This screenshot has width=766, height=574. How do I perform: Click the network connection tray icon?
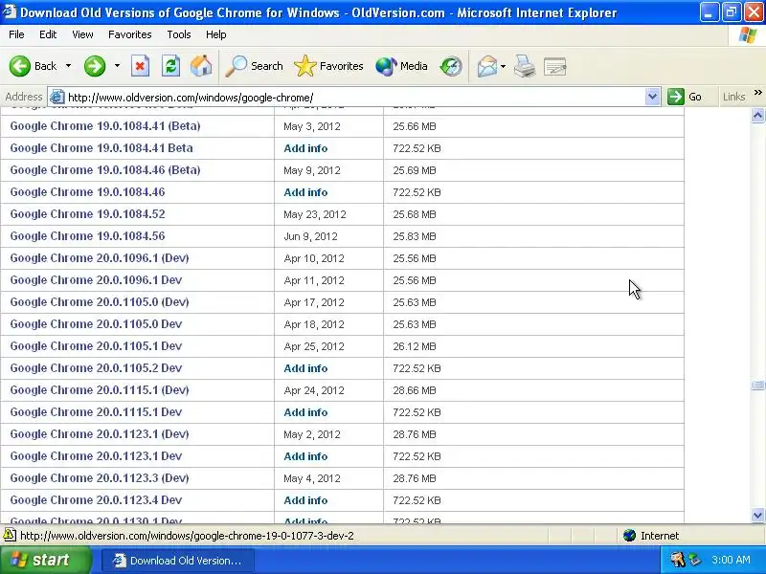pos(695,560)
